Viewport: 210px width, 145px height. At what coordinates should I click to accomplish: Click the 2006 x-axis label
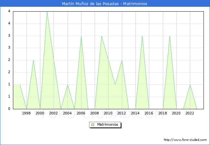coord(81,113)
